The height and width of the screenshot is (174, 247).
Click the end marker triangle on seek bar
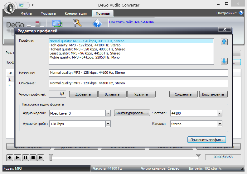click(198, 156)
